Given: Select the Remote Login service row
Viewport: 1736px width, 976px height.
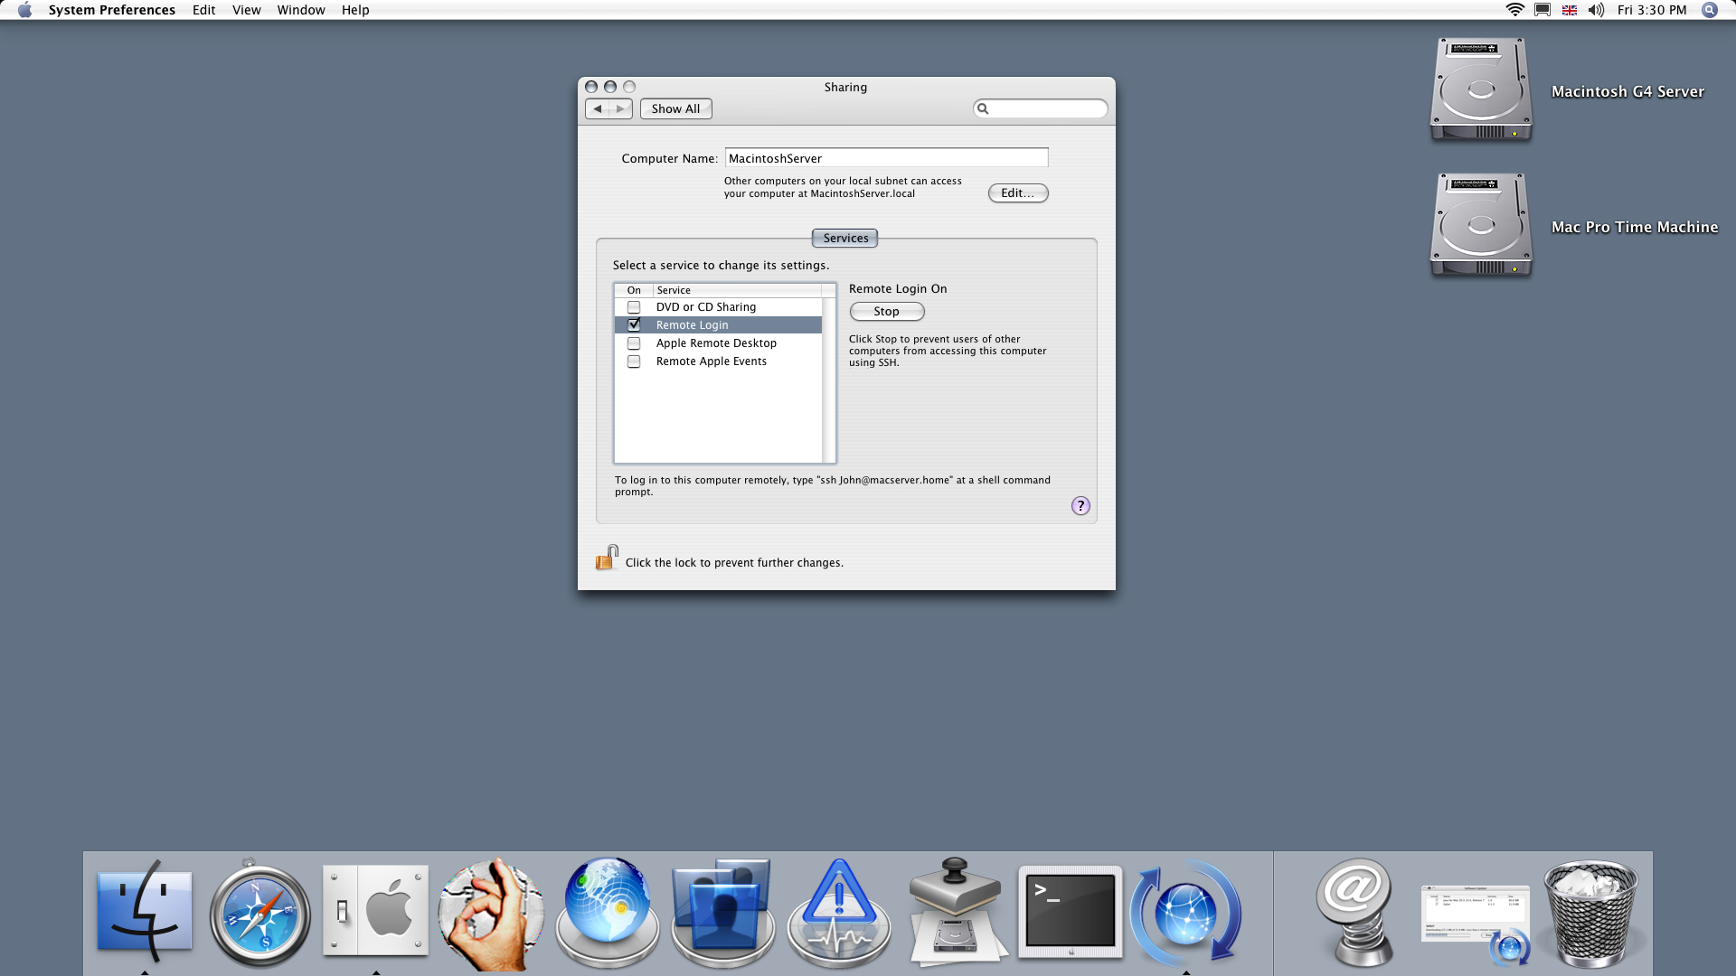Looking at the screenshot, I should [718, 325].
